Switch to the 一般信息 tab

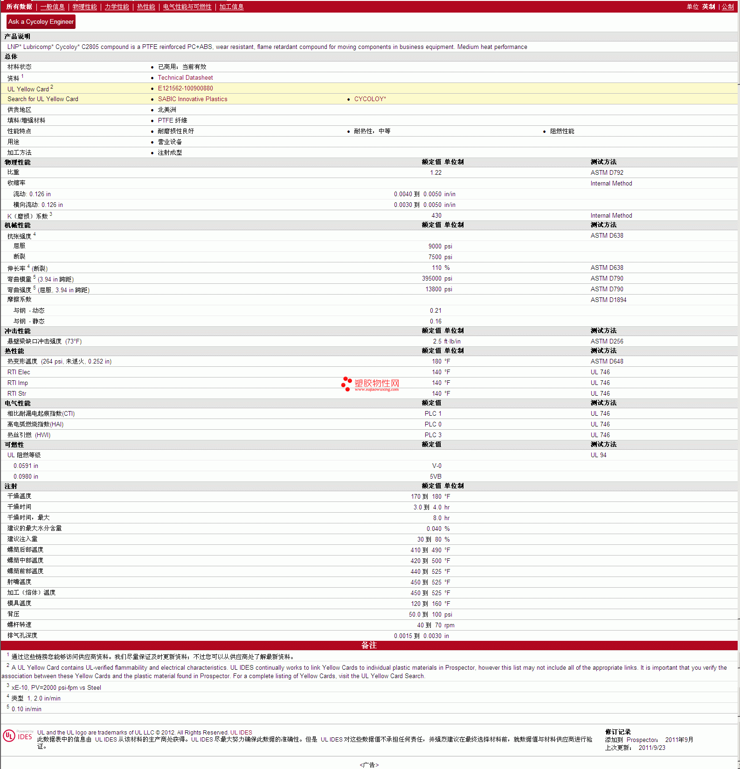click(x=52, y=7)
